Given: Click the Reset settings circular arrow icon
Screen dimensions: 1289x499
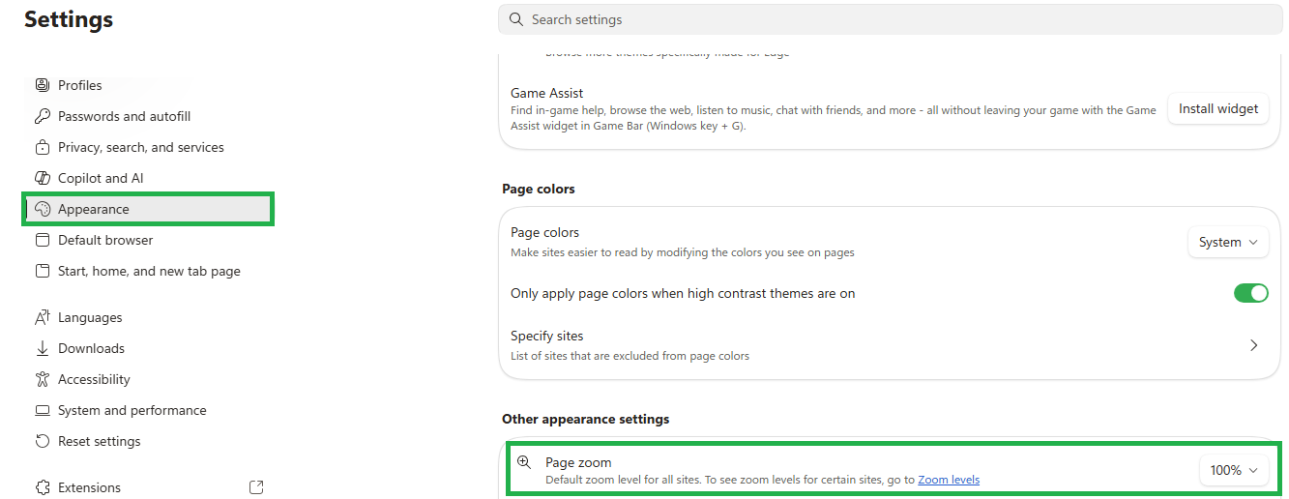Looking at the screenshot, I should tap(42, 441).
